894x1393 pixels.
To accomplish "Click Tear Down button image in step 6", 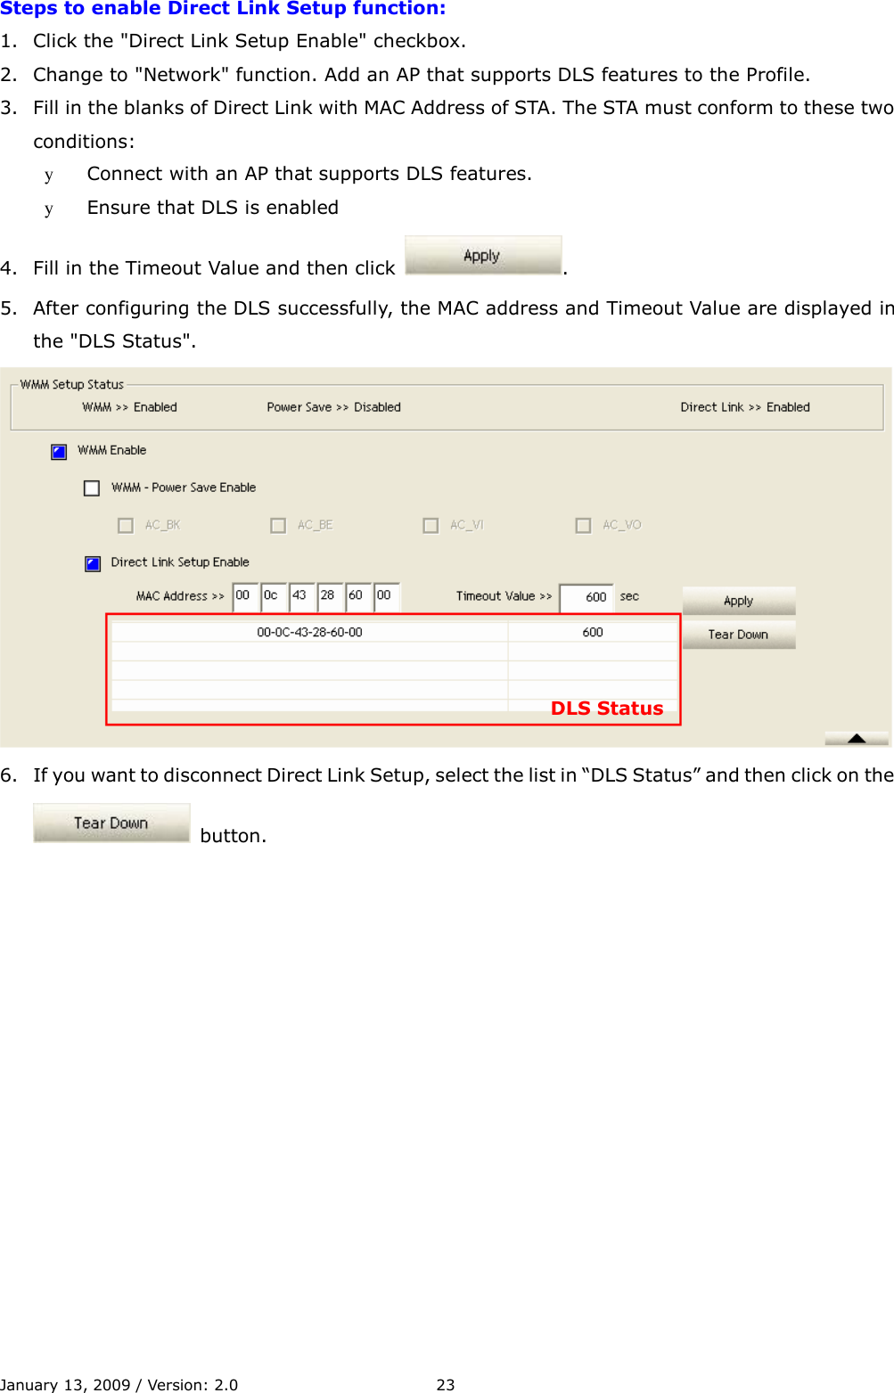I will click(111, 823).
